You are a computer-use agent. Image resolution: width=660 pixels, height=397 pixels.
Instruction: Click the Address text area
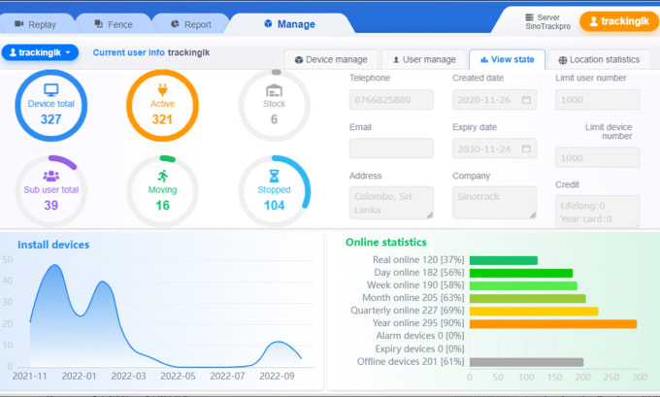coord(391,203)
